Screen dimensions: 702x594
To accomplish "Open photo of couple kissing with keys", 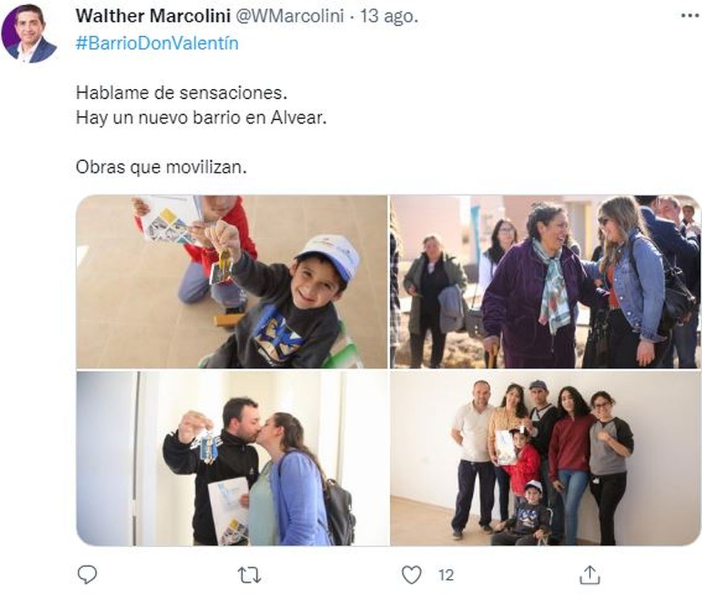I will coord(232,458).
